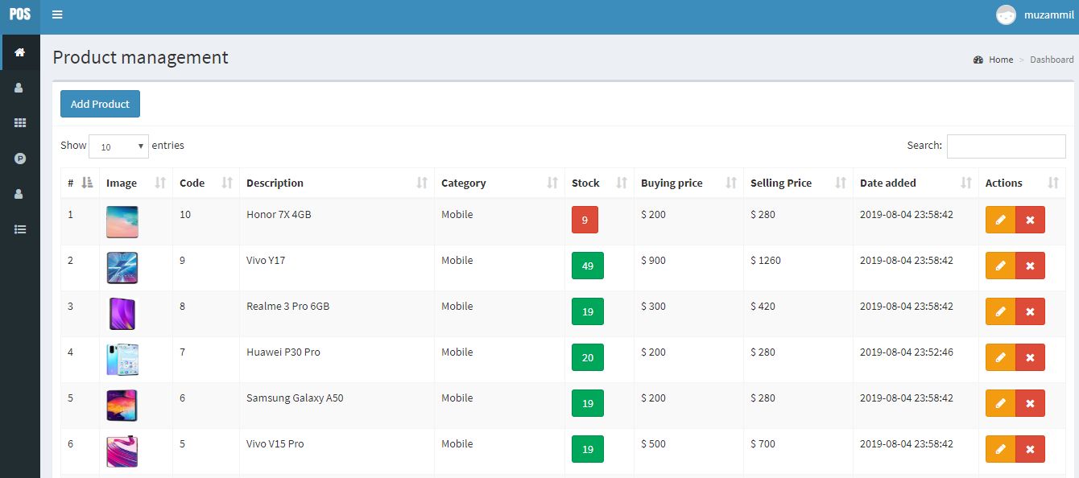
Task: Click pencil edit icon for Huawei P30 Pro
Action: pyautogui.click(x=1000, y=357)
